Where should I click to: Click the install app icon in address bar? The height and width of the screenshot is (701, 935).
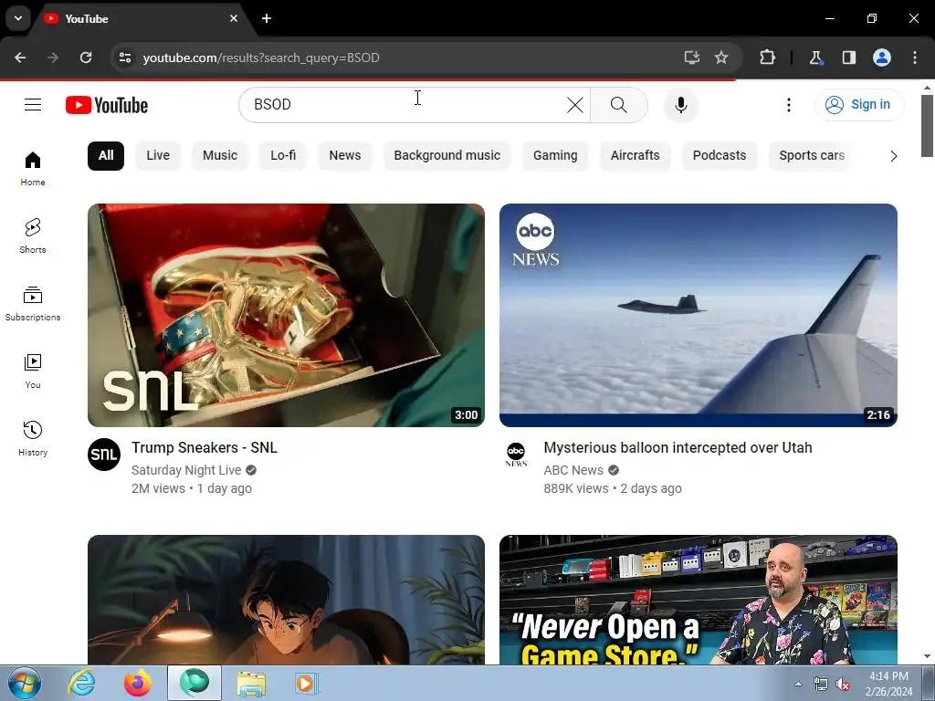click(x=692, y=58)
